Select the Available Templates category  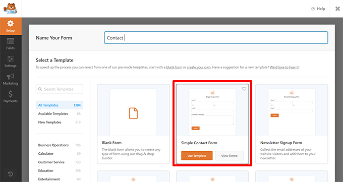click(60, 114)
